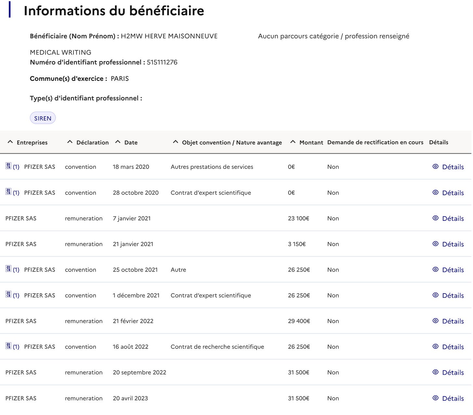473x415 pixels.
Task: Click the eye icon on the 21 février 2022 row
Action: coord(436,321)
